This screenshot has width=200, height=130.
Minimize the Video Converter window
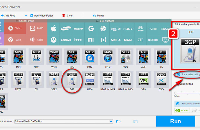coord(194,7)
